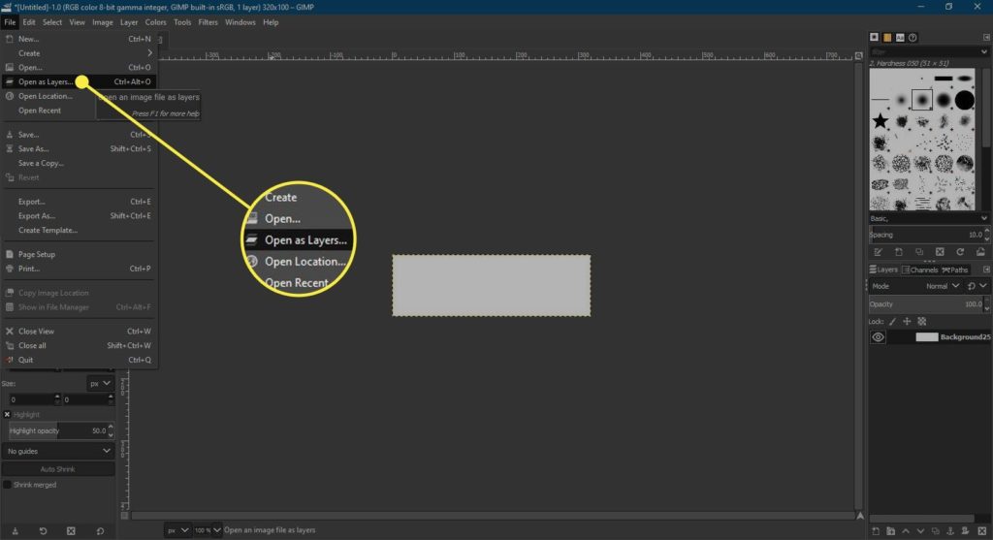Lower the layer with down arrow icon
Screen dimensions: 993x540
coord(920,531)
